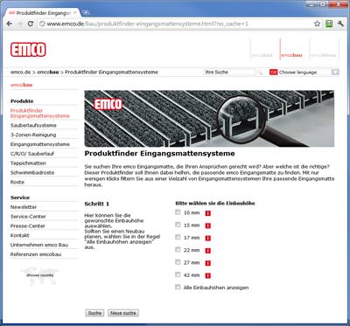The image size is (350, 326).
Task: Open Eingangsmattensysteme in sidebar
Action: [x=40, y=144]
